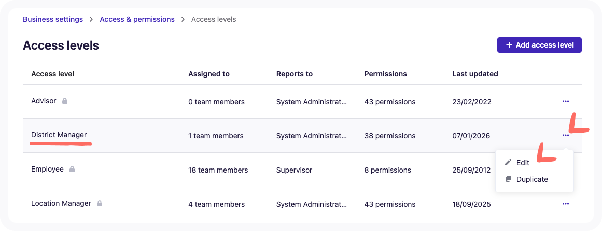Screen dimensions: 602x231
Task: Click the 0 team members cell
Action: coord(217,102)
